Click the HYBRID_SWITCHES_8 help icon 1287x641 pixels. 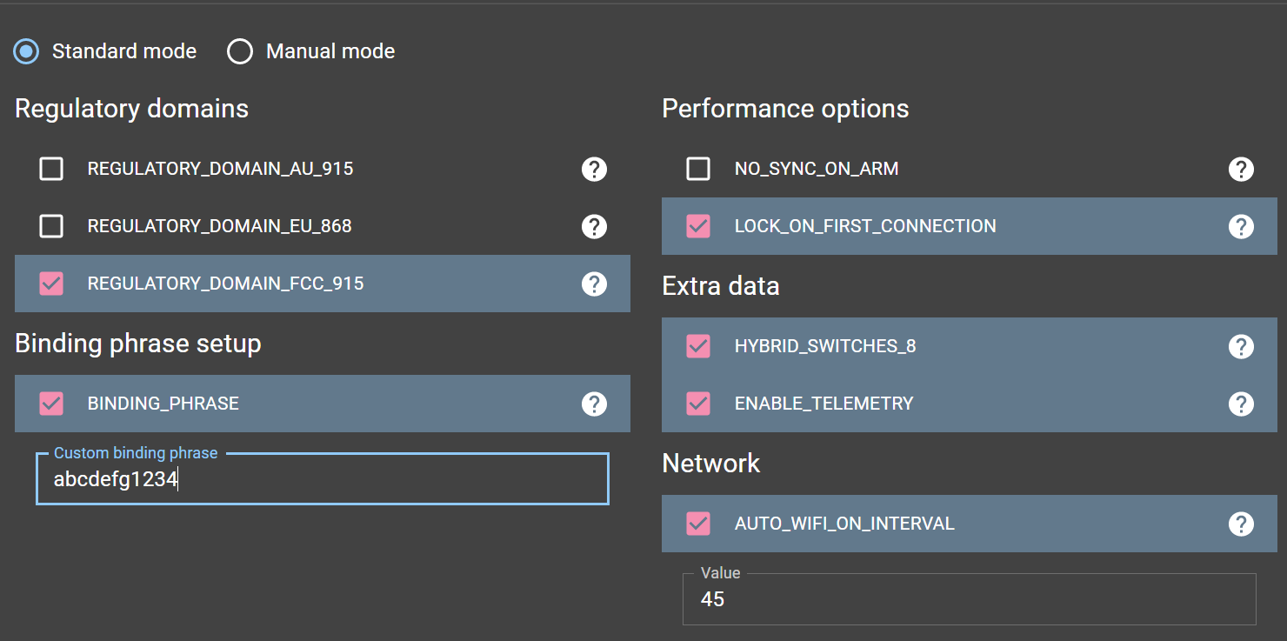1241,346
